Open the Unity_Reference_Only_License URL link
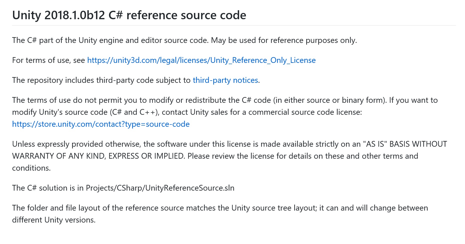This screenshot has height=244, width=465. pyautogui.click(x=201, y=60)
